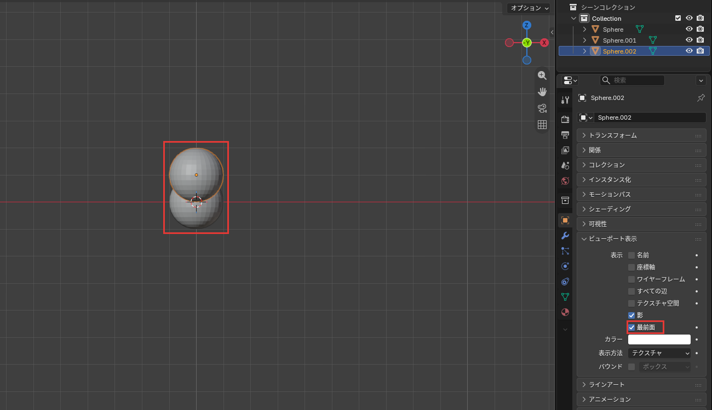This screenshot has height=410, width=712.
Task: Click the 検索 search field in properties
Action: (x=632, y=80)
